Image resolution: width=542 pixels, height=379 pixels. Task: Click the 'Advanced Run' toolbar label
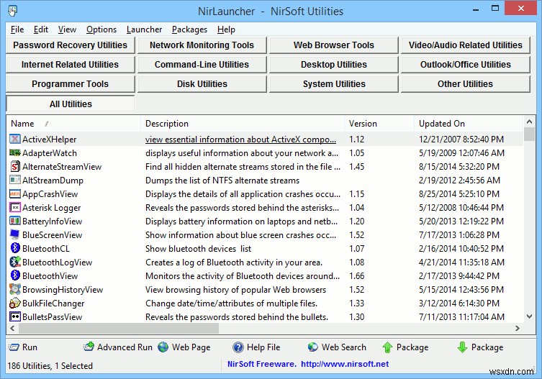[125, 347]
